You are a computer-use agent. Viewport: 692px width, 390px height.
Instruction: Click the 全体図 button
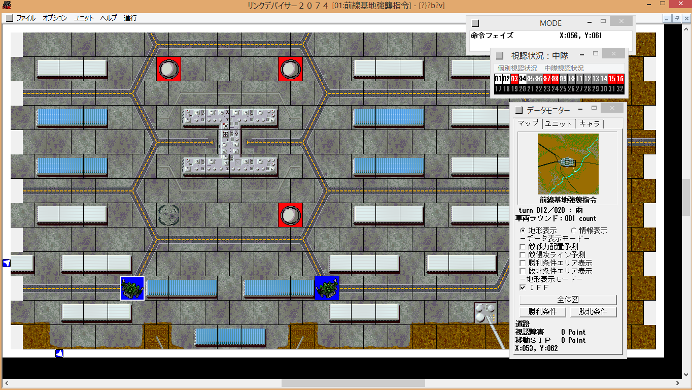(x=568, y=300)
